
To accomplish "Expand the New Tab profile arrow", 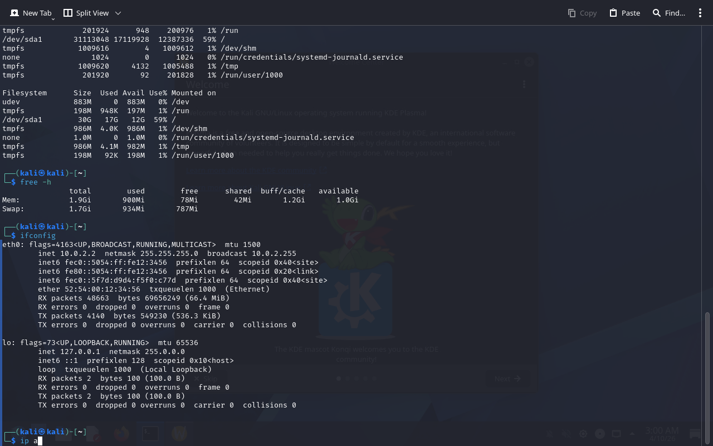I will pyautogui.click(x=53, y=19).
